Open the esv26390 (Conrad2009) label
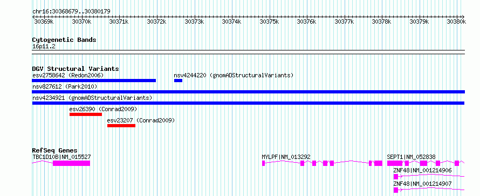This screenshot has width=480, height=196. point(103,109)
